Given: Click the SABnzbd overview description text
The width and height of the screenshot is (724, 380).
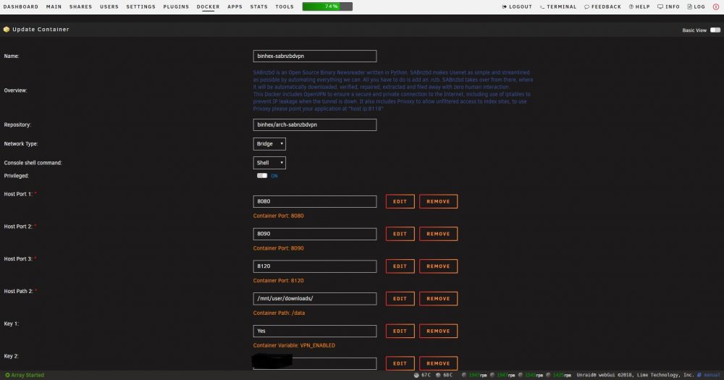Looking at the screenshot, I should tap(393, 90).
